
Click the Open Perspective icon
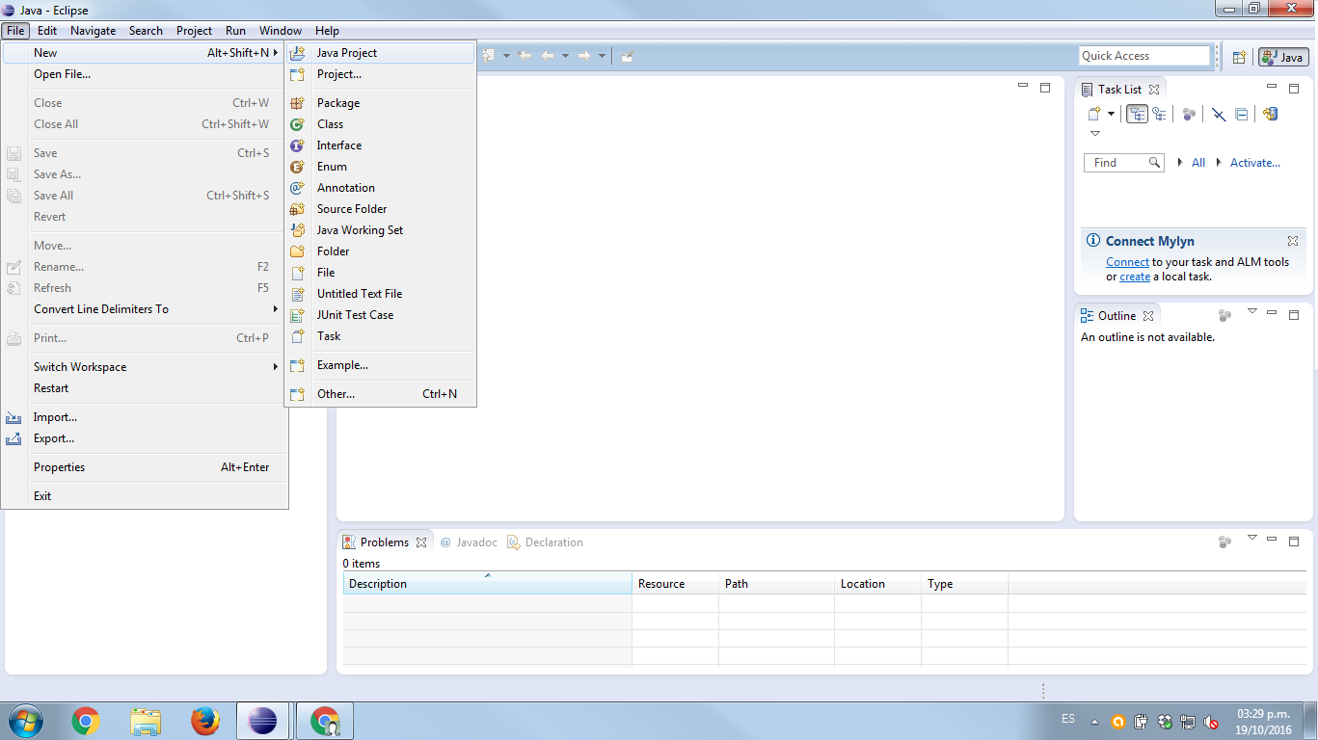[x=1239, y=57]
